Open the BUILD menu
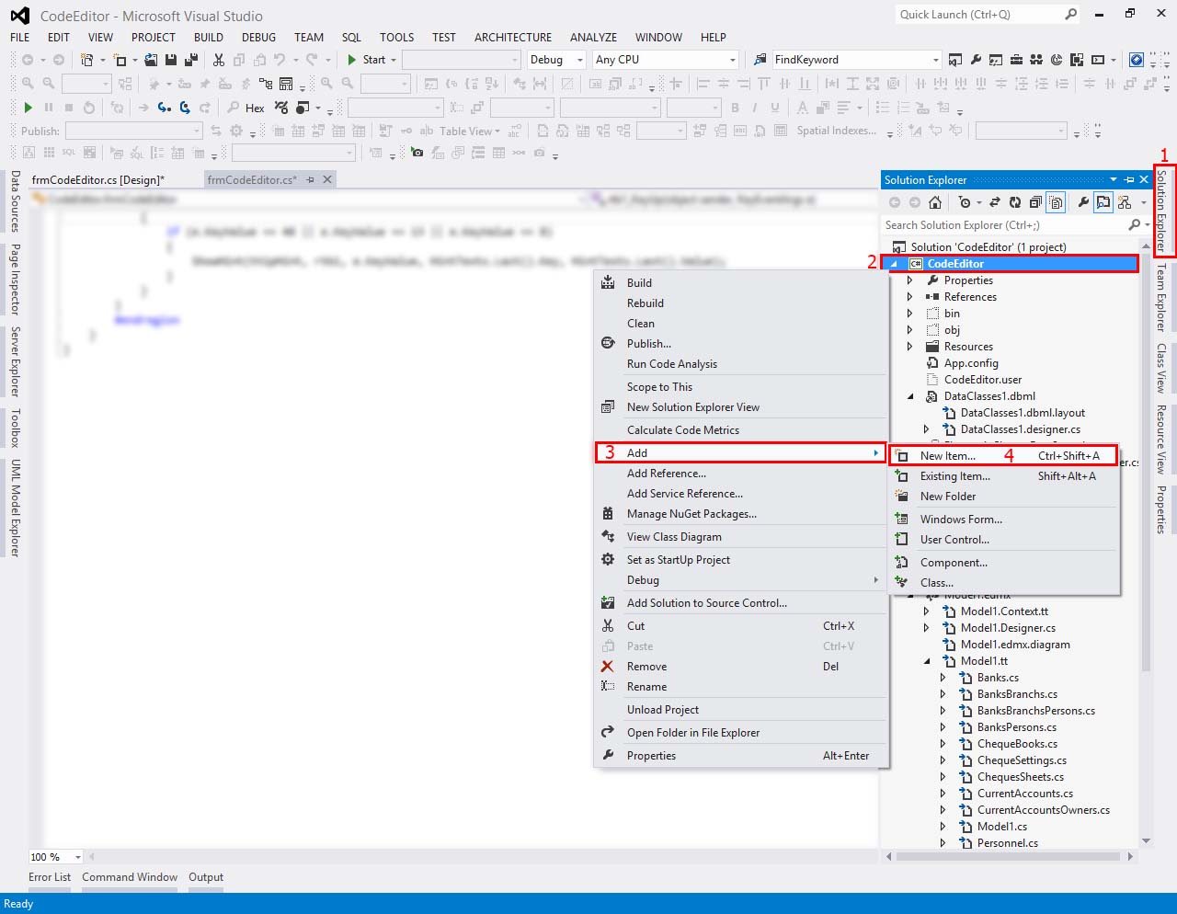Image resolution: width=1177 pixels, height=914 pixels. pos(209,38)
